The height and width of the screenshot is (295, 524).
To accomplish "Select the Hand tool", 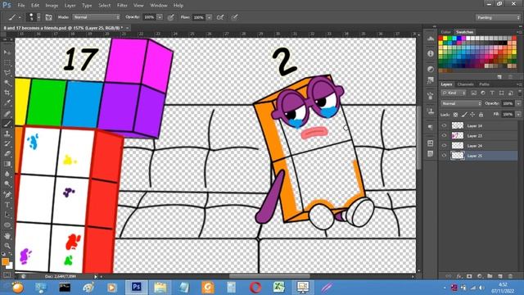I will coord(7,236).
